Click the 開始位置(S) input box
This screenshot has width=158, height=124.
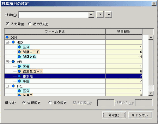coord(106,103)
